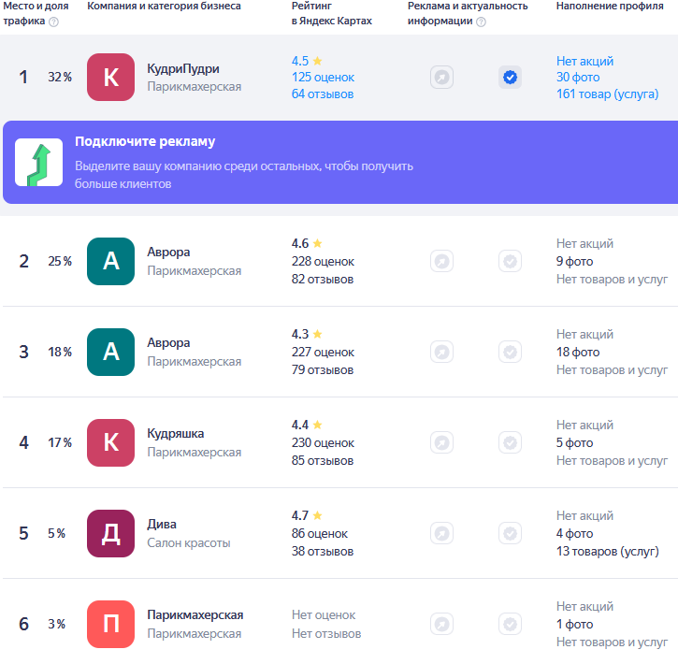This screenshot has width=678, height=664.
Task: Click the blue verified badge for КудриПудри
Action: [x=510, y=78]
